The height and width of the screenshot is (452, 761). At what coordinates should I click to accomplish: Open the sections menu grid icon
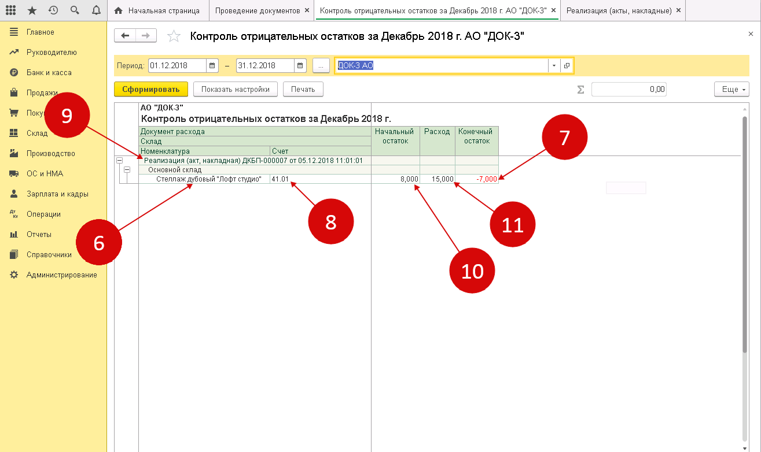click(12, 10)
